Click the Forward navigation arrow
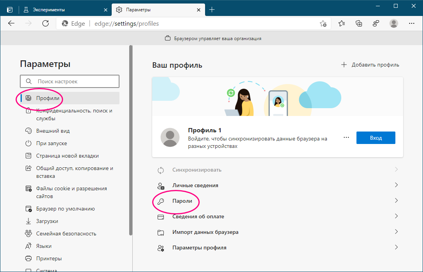This screenshot has width=423, height=272. 28,23
